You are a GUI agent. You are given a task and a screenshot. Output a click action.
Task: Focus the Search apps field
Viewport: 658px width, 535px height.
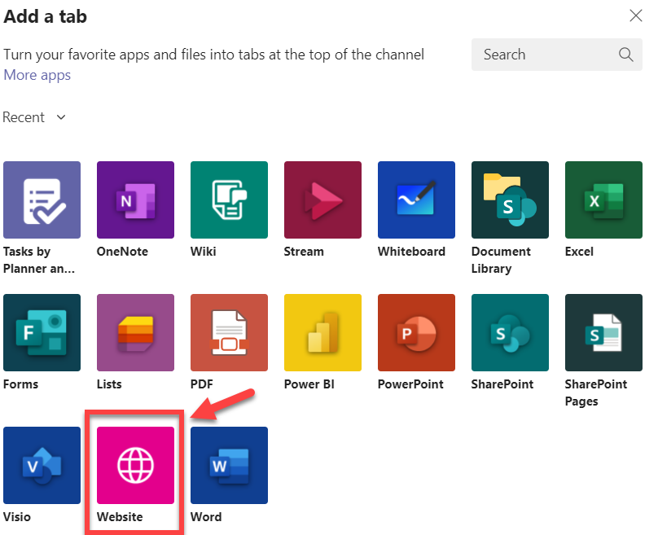tap(557, 55)
